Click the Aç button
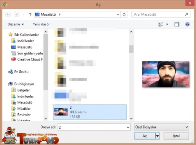The width and height of the screenshot is (196, 145). 145,136
